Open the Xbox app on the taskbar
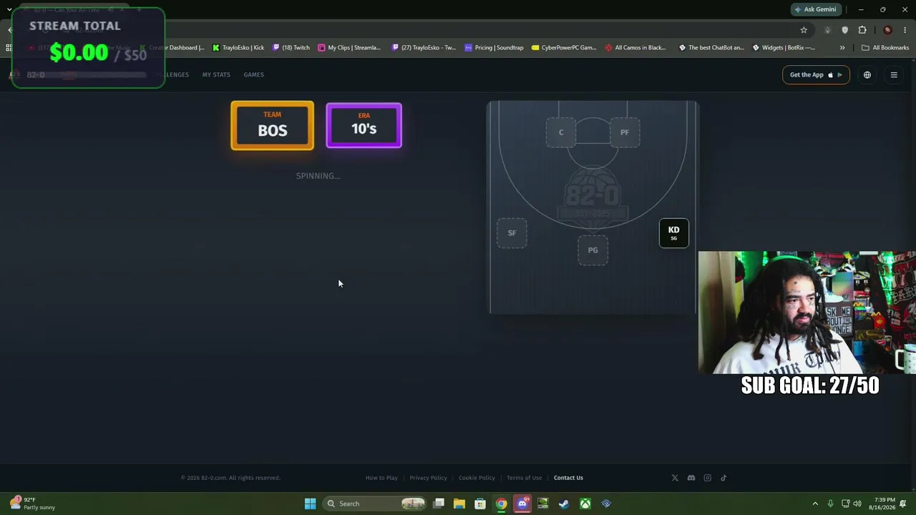 [x=585, y=504]
